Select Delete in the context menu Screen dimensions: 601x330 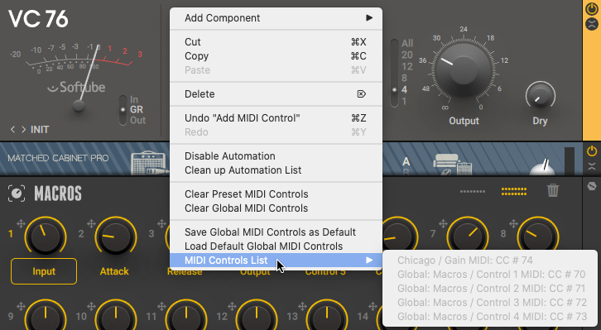[276, 93]
